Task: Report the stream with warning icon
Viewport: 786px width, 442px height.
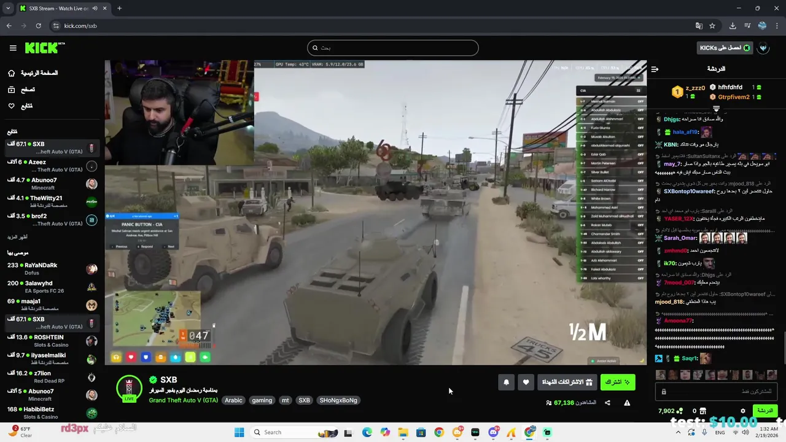Action: click(x=627, y=403)
